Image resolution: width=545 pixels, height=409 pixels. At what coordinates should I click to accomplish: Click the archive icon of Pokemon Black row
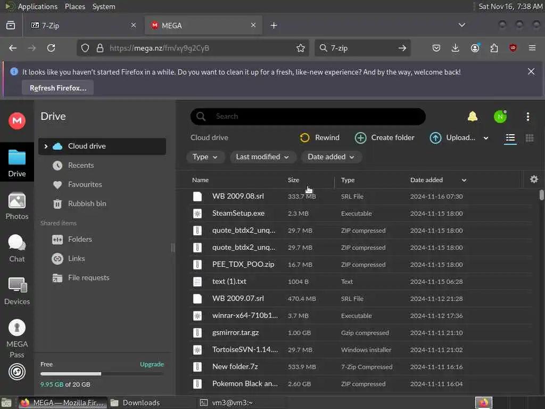(197, 384)
